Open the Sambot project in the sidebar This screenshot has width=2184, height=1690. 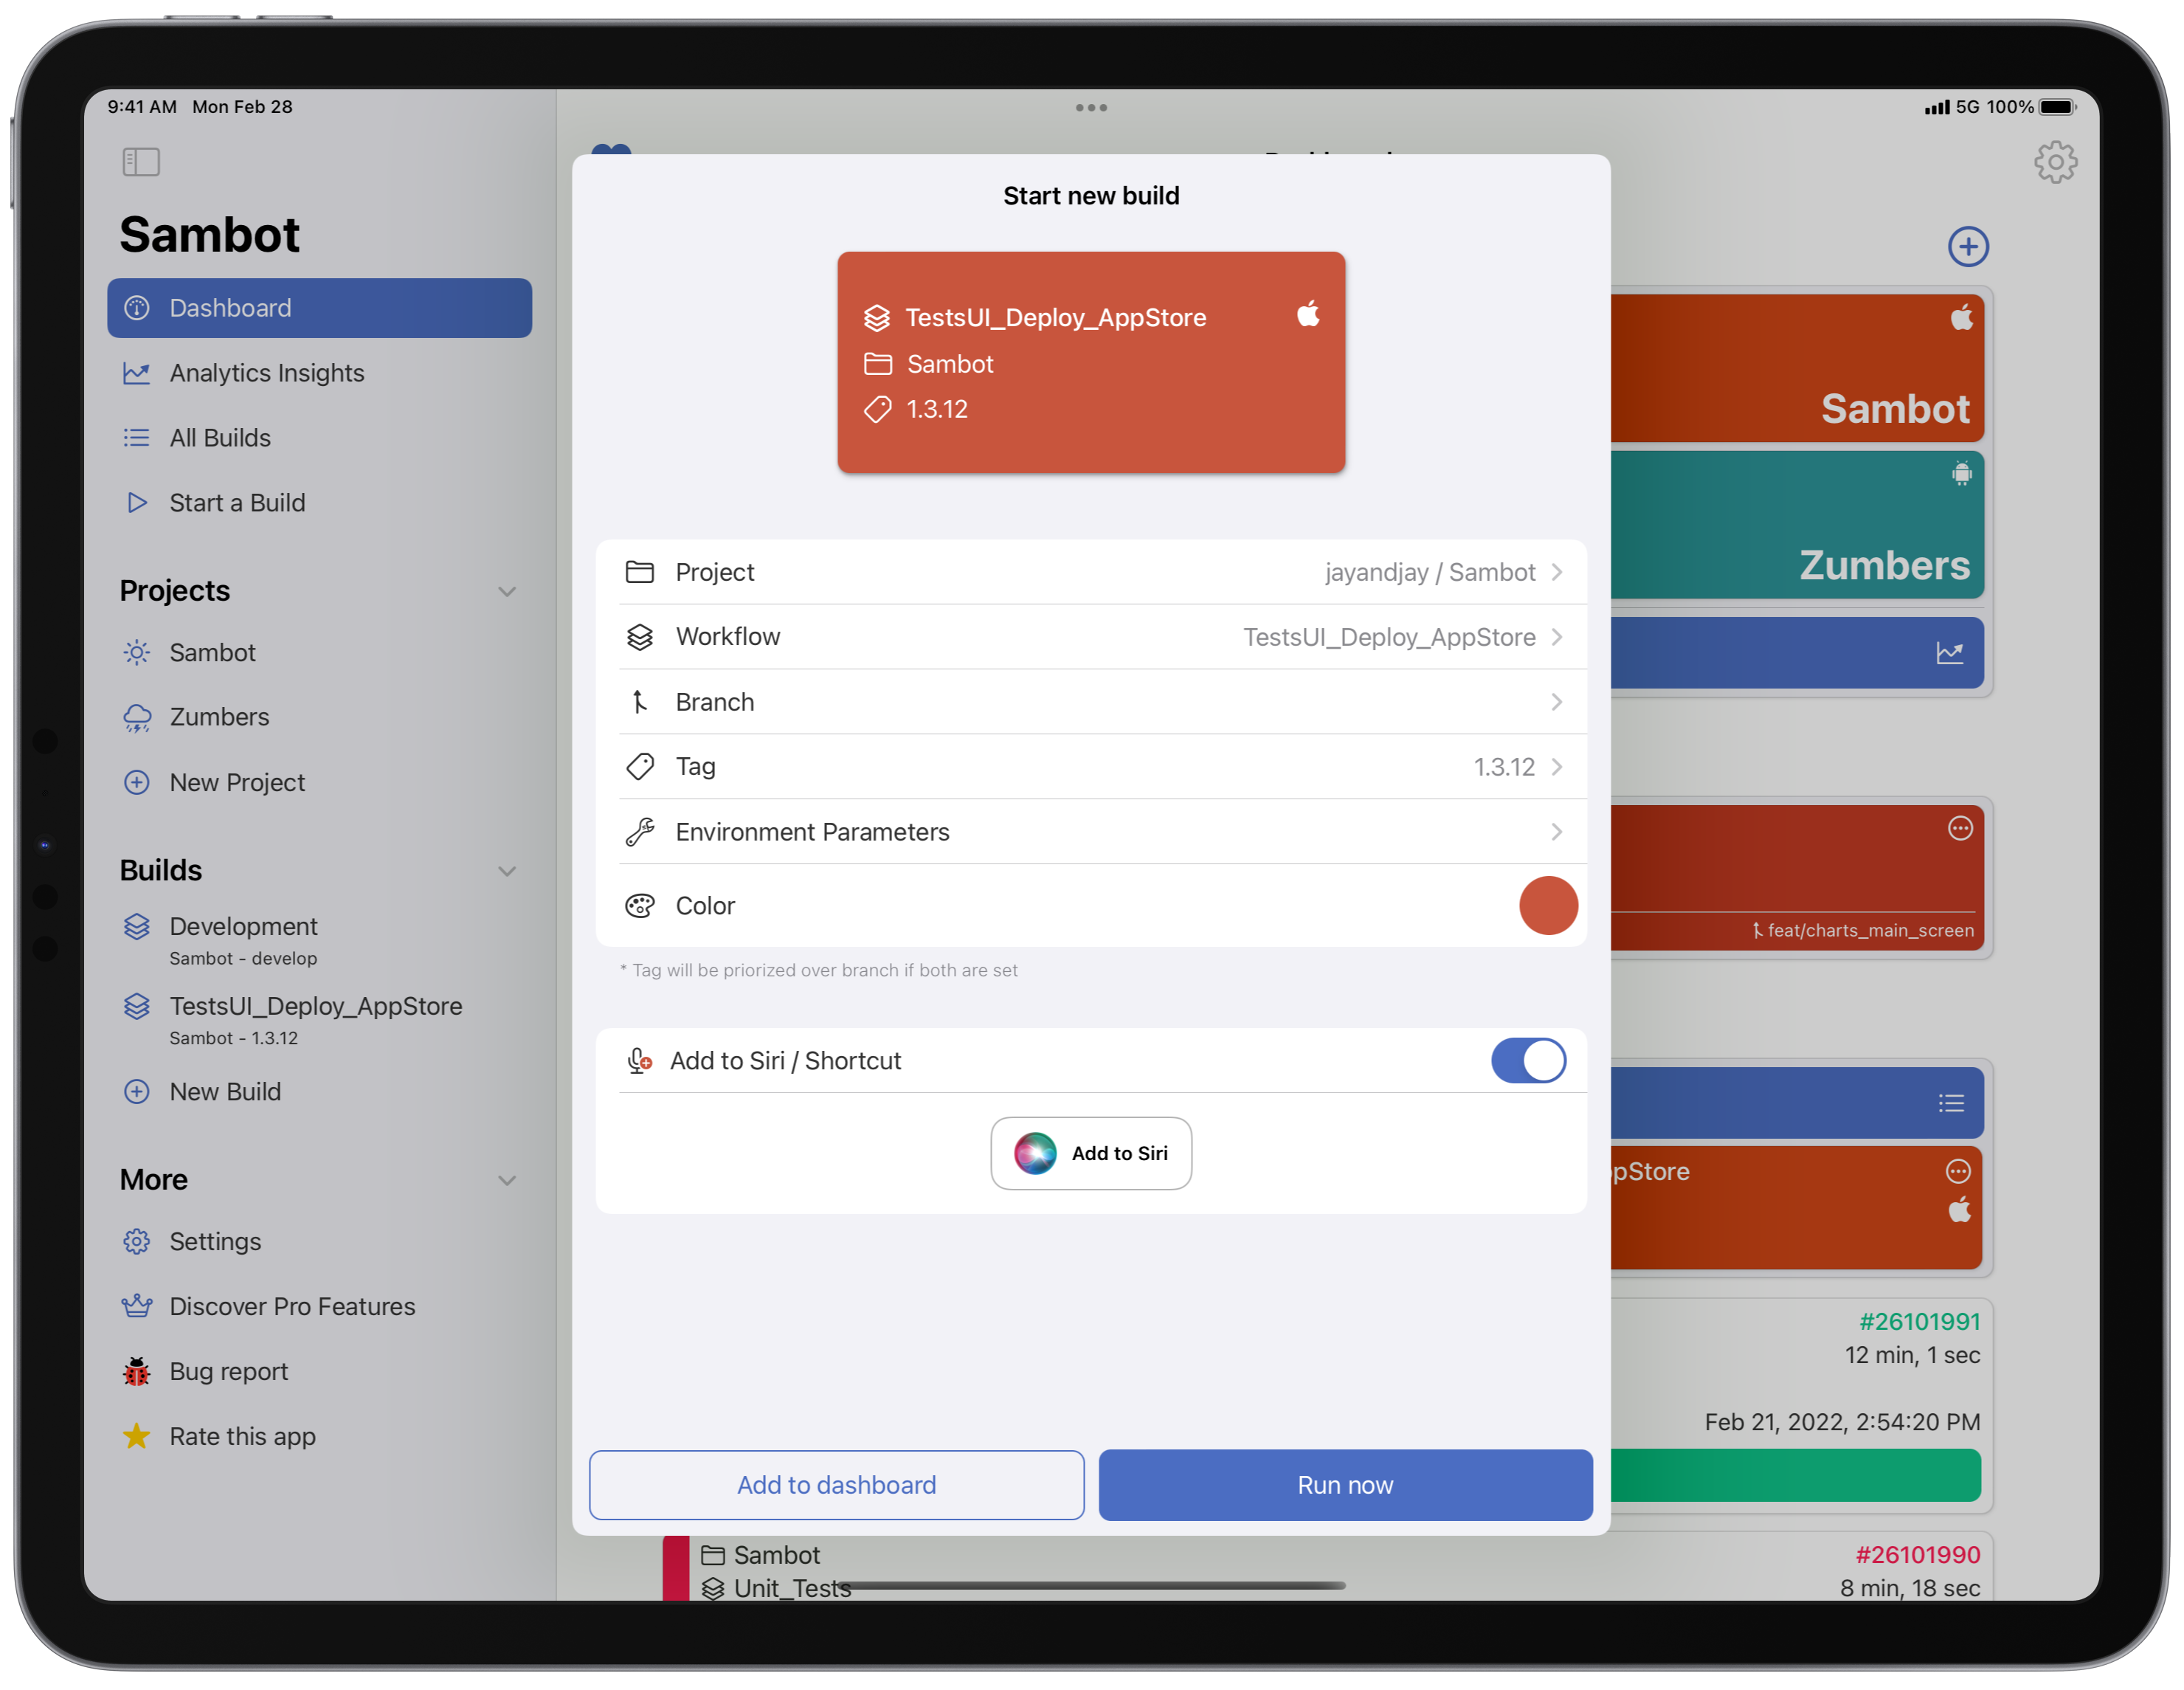coord(319,652)
